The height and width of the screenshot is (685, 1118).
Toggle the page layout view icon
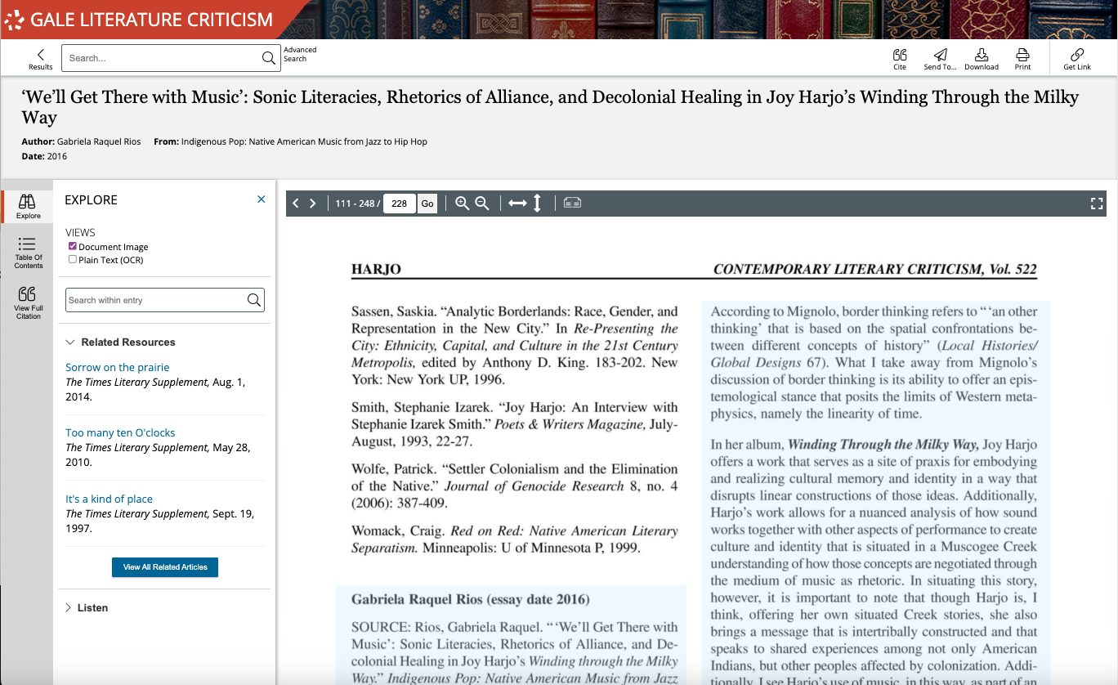click(572, 203)
